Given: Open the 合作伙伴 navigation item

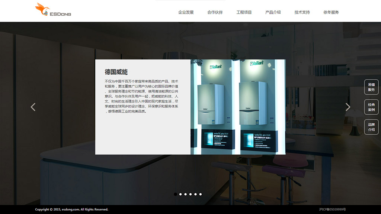Looking at the screenshot, I should point(215,12).
